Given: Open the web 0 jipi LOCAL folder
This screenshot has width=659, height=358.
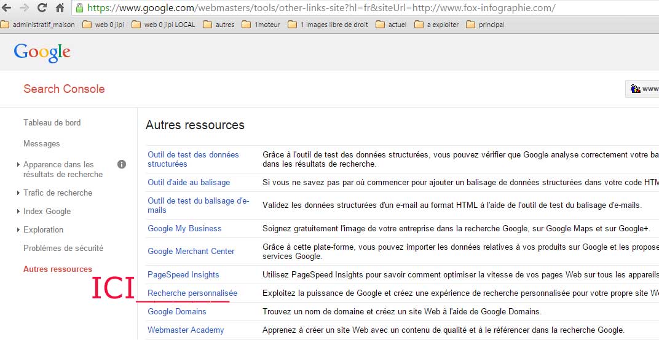Looking at the screenshot, I should pos(164,25).
